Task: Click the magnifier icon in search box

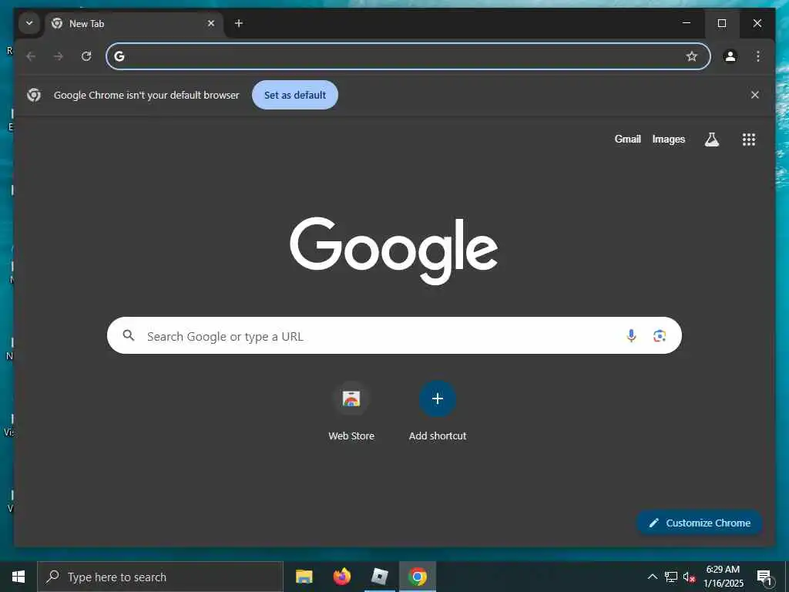Action: 129,335
